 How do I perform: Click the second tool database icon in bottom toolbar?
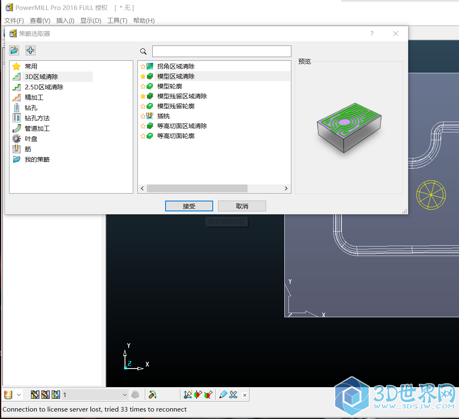(x=46, y=395)
